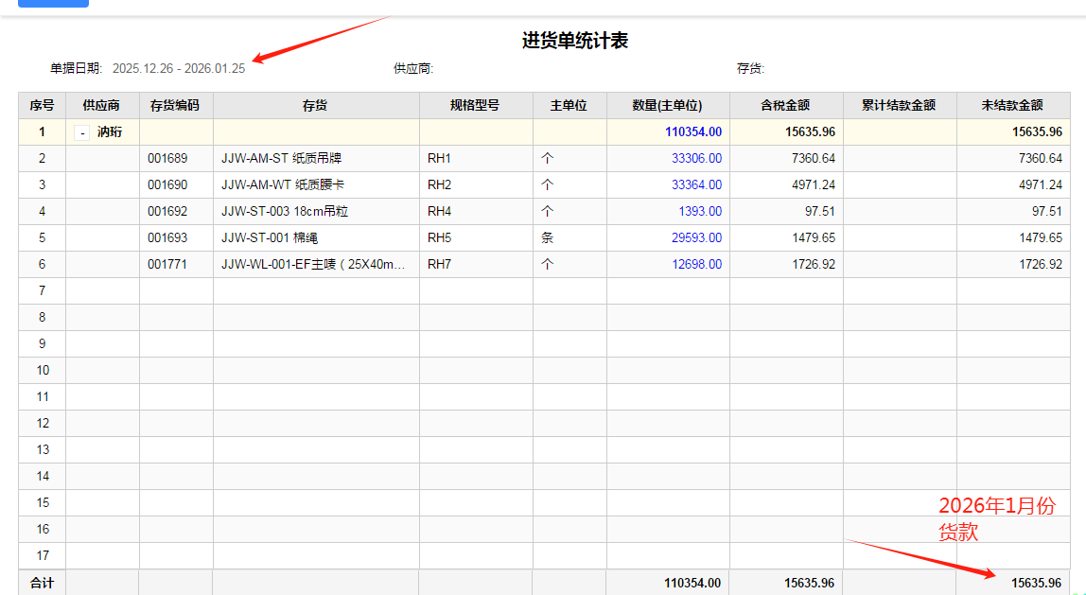Click the 存货 filter label above table
1086x595 pixels.
click(750, 69)
